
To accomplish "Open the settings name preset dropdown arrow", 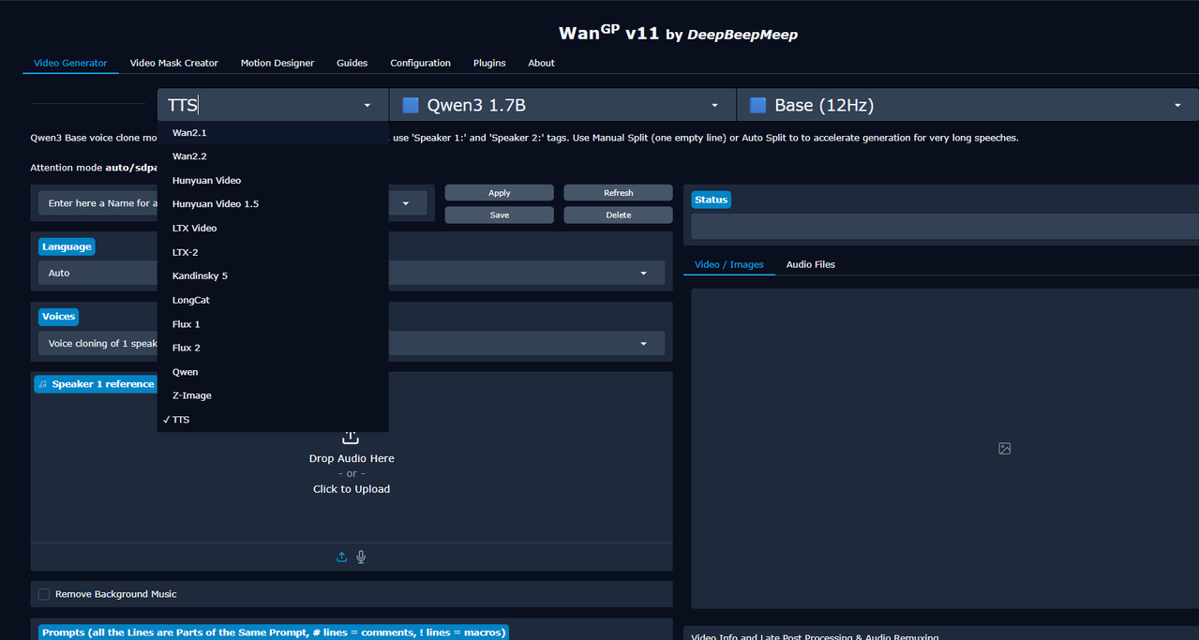I will click(406, 203).
